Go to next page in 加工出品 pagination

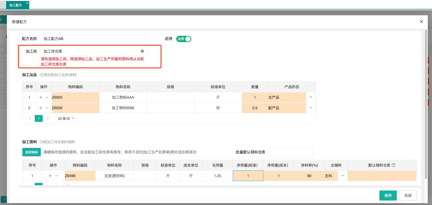pos(48,118)
